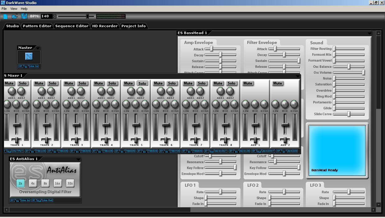
Task: Open the Help menu
Action: click(24, 8)
